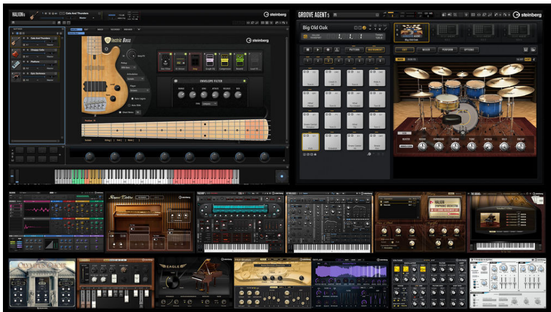Viewport: 551px width, 312px height.
Task: Open the Eagle piano instrument thumbnail
Action: point(194,284)
